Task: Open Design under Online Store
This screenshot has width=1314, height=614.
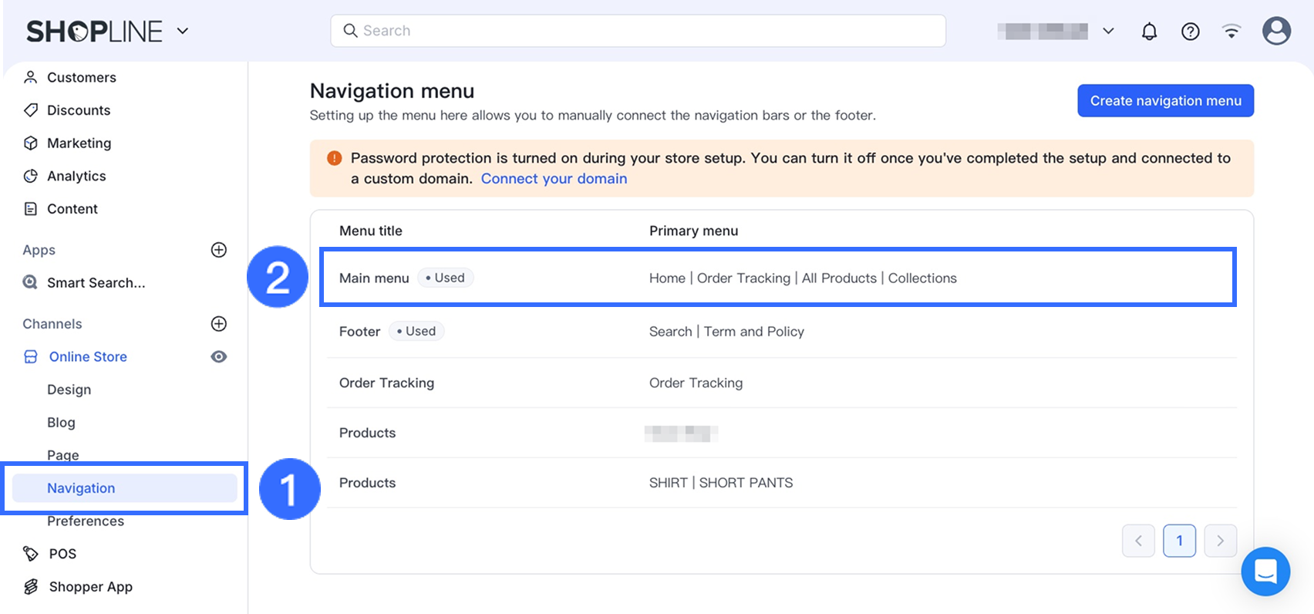Action: coord(69,390)
